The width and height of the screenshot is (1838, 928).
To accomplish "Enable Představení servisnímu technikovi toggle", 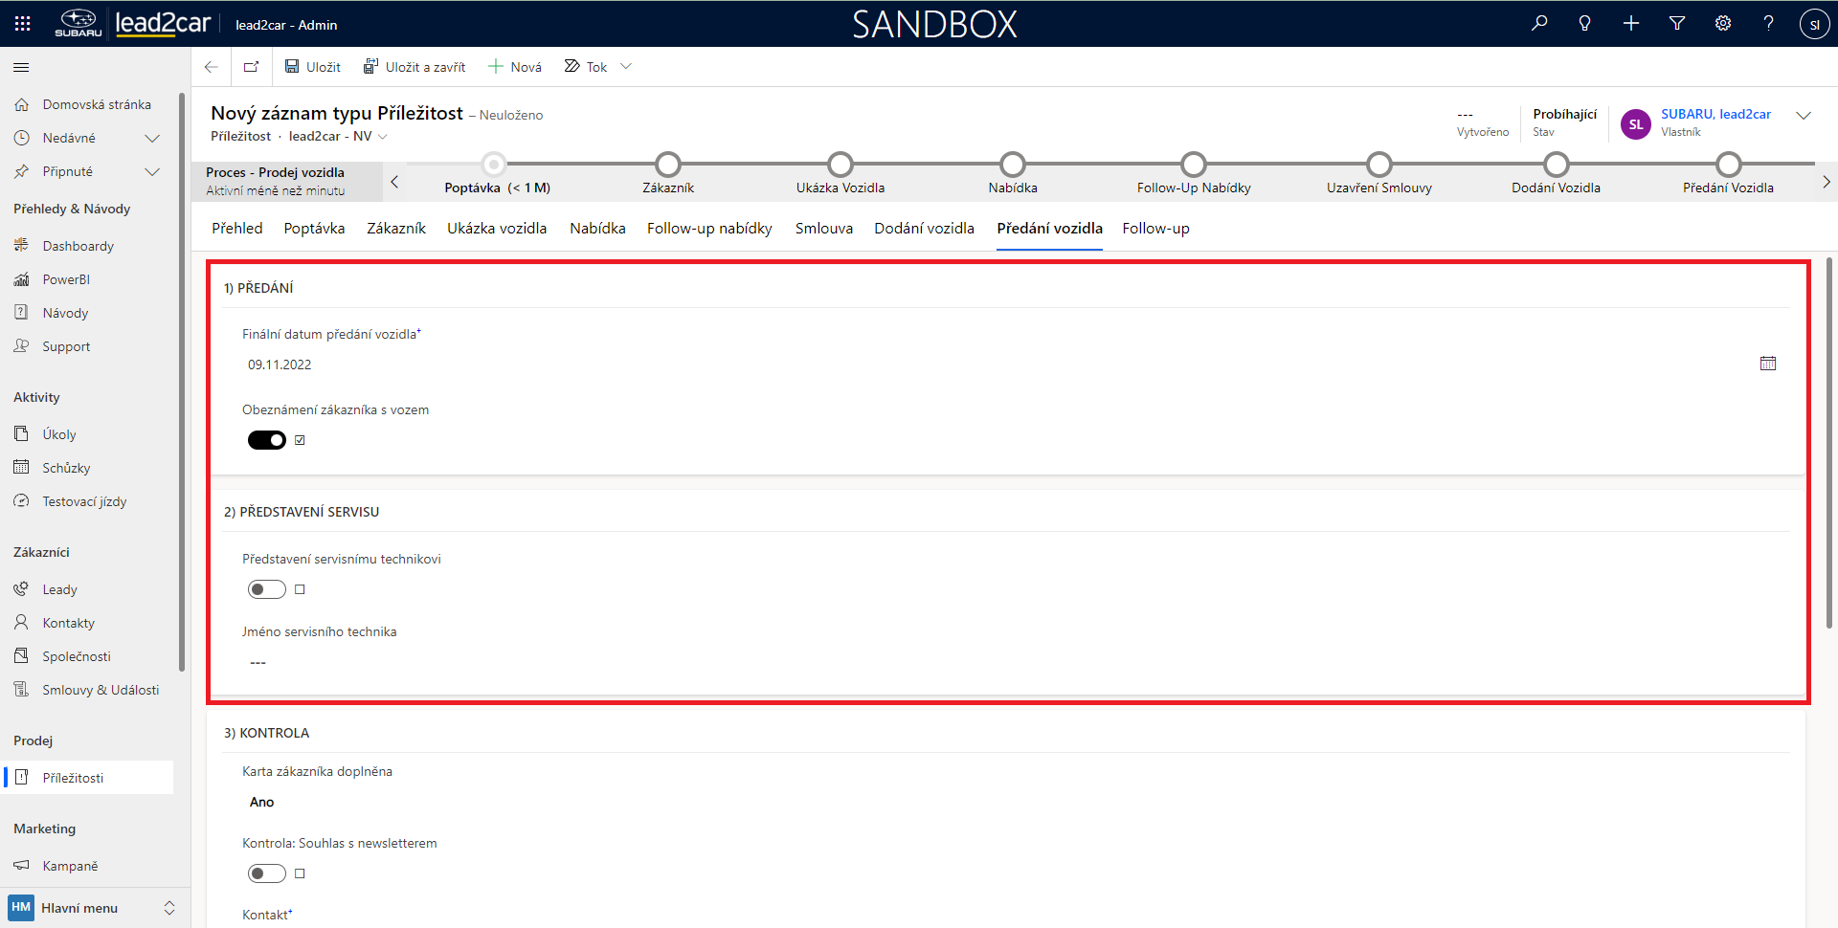I will coord(267,589).
